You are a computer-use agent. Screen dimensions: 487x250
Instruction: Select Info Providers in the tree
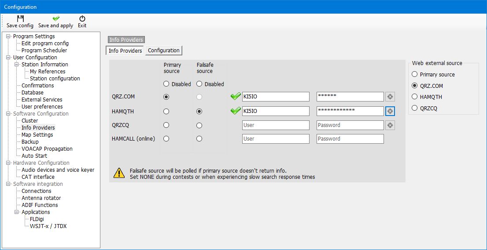tap(38, 127)
